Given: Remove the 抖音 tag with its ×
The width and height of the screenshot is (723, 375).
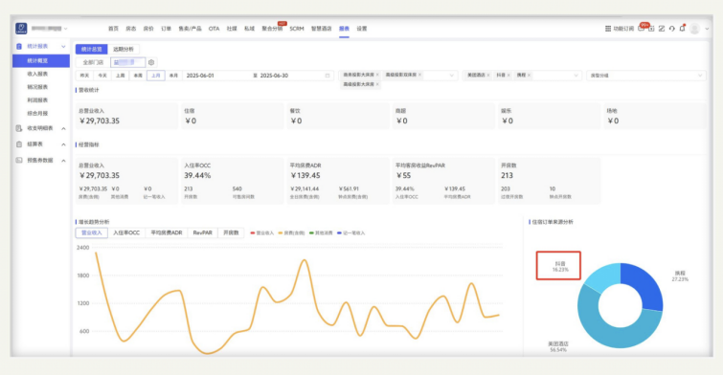Looking at the screenshot, I should point(508,75).
